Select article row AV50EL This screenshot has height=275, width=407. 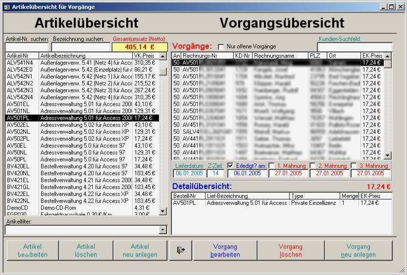[x=82, y=146]
